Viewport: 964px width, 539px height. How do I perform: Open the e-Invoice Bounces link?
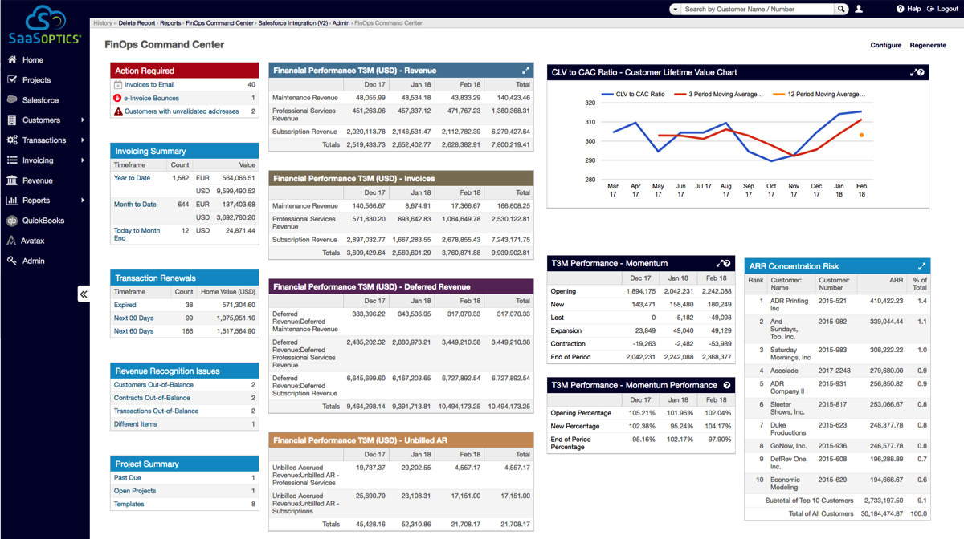coord(151,98)
